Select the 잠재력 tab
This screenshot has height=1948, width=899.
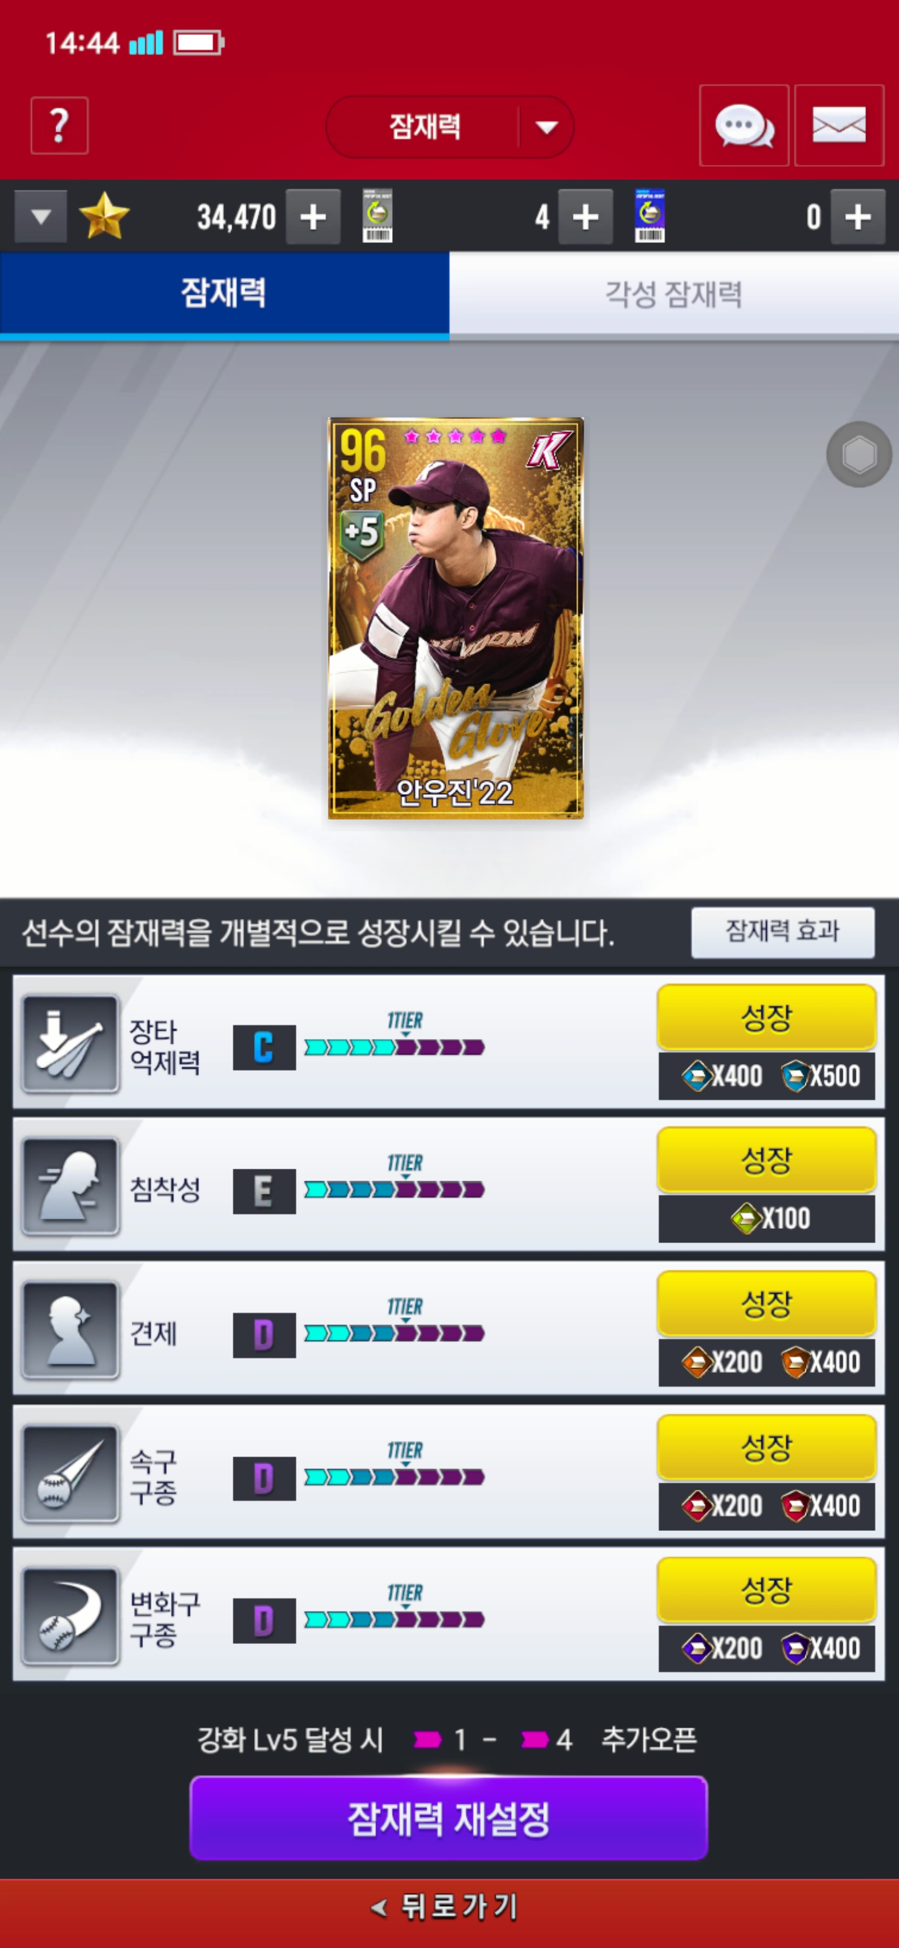point(225,294)
